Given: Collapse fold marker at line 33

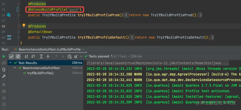Looking at the screenshot, I should coord(19,10).
